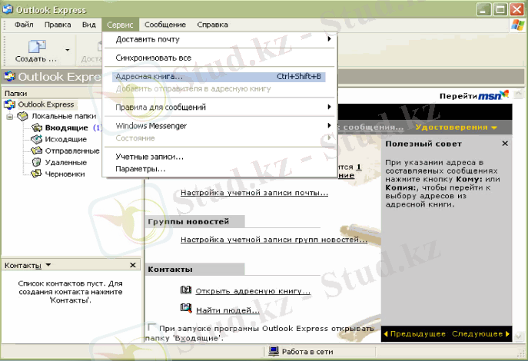
Task: Close the Полезный совет tip panel
Action: click(x=505, y=144)
